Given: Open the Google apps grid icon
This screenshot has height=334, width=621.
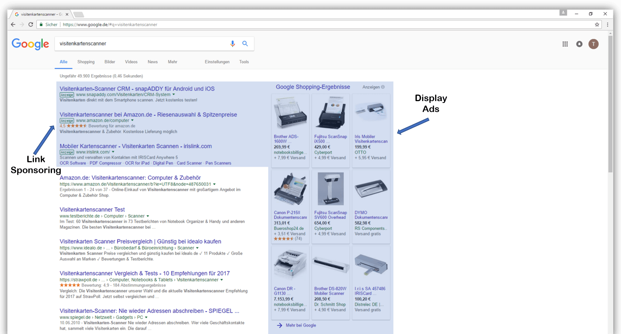Looking at the screenshot, I should pyautogui.click(x=565, y=44).
